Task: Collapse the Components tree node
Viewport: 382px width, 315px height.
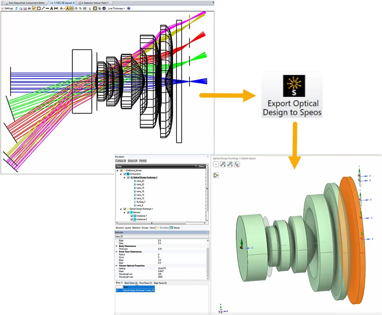Action: coord(120,174)
